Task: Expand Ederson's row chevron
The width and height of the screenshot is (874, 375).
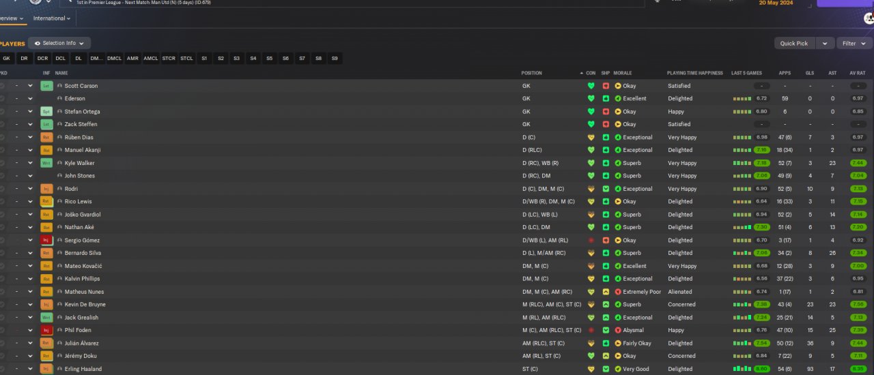Action: [x=30, y=99]
